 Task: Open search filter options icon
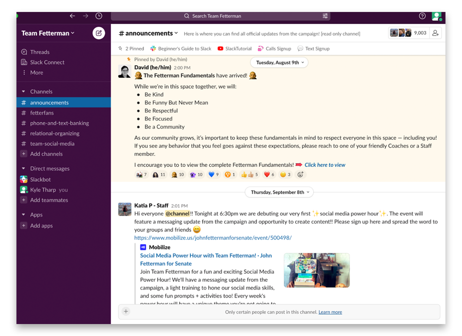[x=325, y=16]
